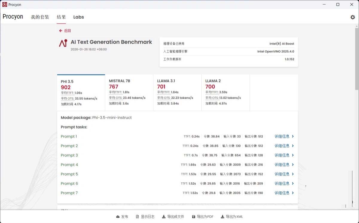Viewport: 359px width, 223px height.
Task: Click the Procyon home logo text
Action: pos(13,17)
